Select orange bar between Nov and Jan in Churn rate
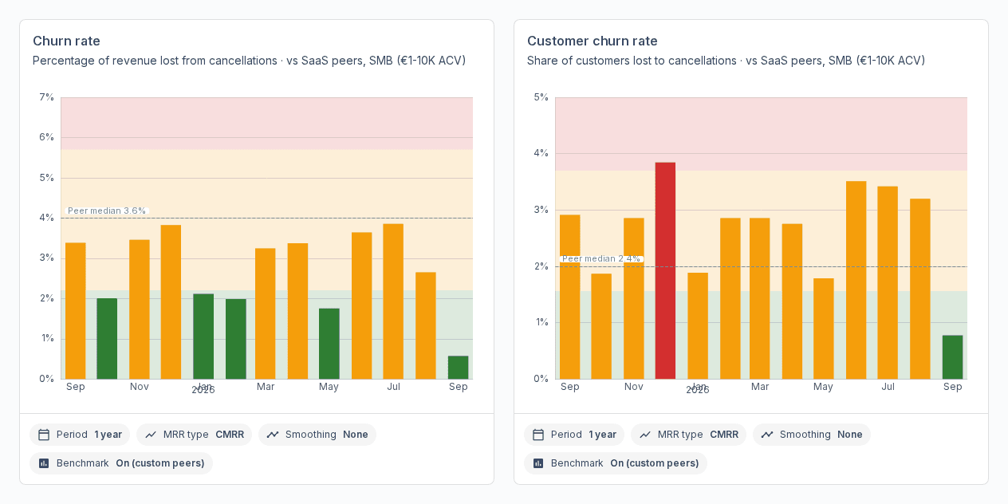The width and height of the screenshot is (1008, 504). pos(171,302)
